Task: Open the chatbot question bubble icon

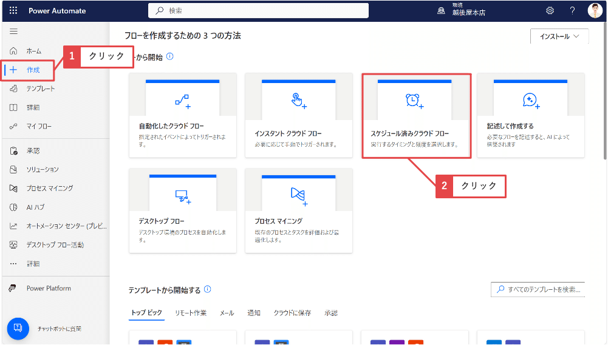Action: [x=18, y=329]
